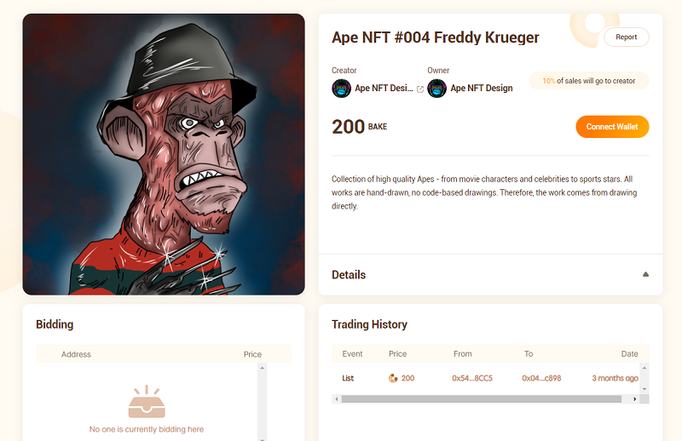Click the owner avatar icon
This screenshot has width=682, height=441.
437,89
